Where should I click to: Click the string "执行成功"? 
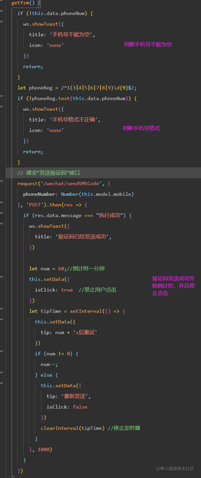(109, 215)
